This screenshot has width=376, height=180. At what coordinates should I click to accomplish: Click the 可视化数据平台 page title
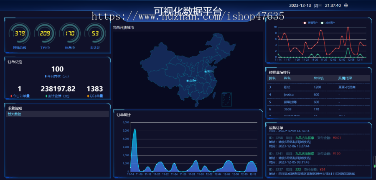coord(188,11)
